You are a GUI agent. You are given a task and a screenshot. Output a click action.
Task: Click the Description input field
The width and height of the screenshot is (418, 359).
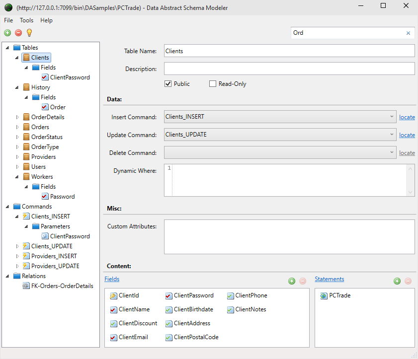[x=289, y=69]
